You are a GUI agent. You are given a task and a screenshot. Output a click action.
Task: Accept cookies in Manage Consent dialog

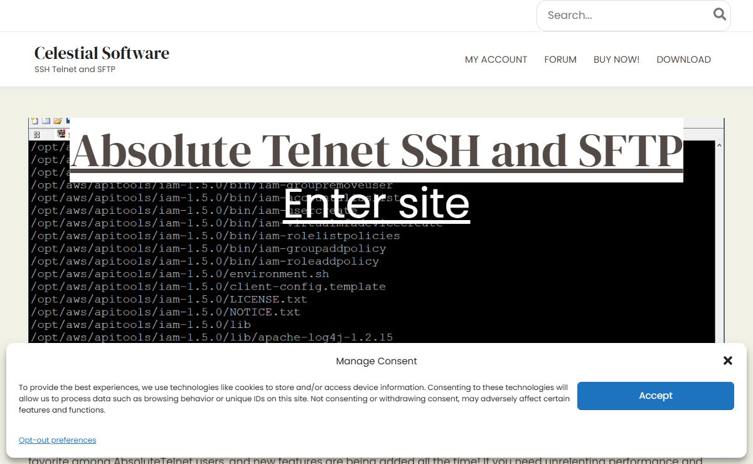pos(656,396)
